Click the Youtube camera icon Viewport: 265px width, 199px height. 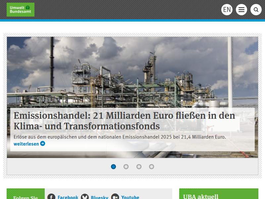(115, 197)
